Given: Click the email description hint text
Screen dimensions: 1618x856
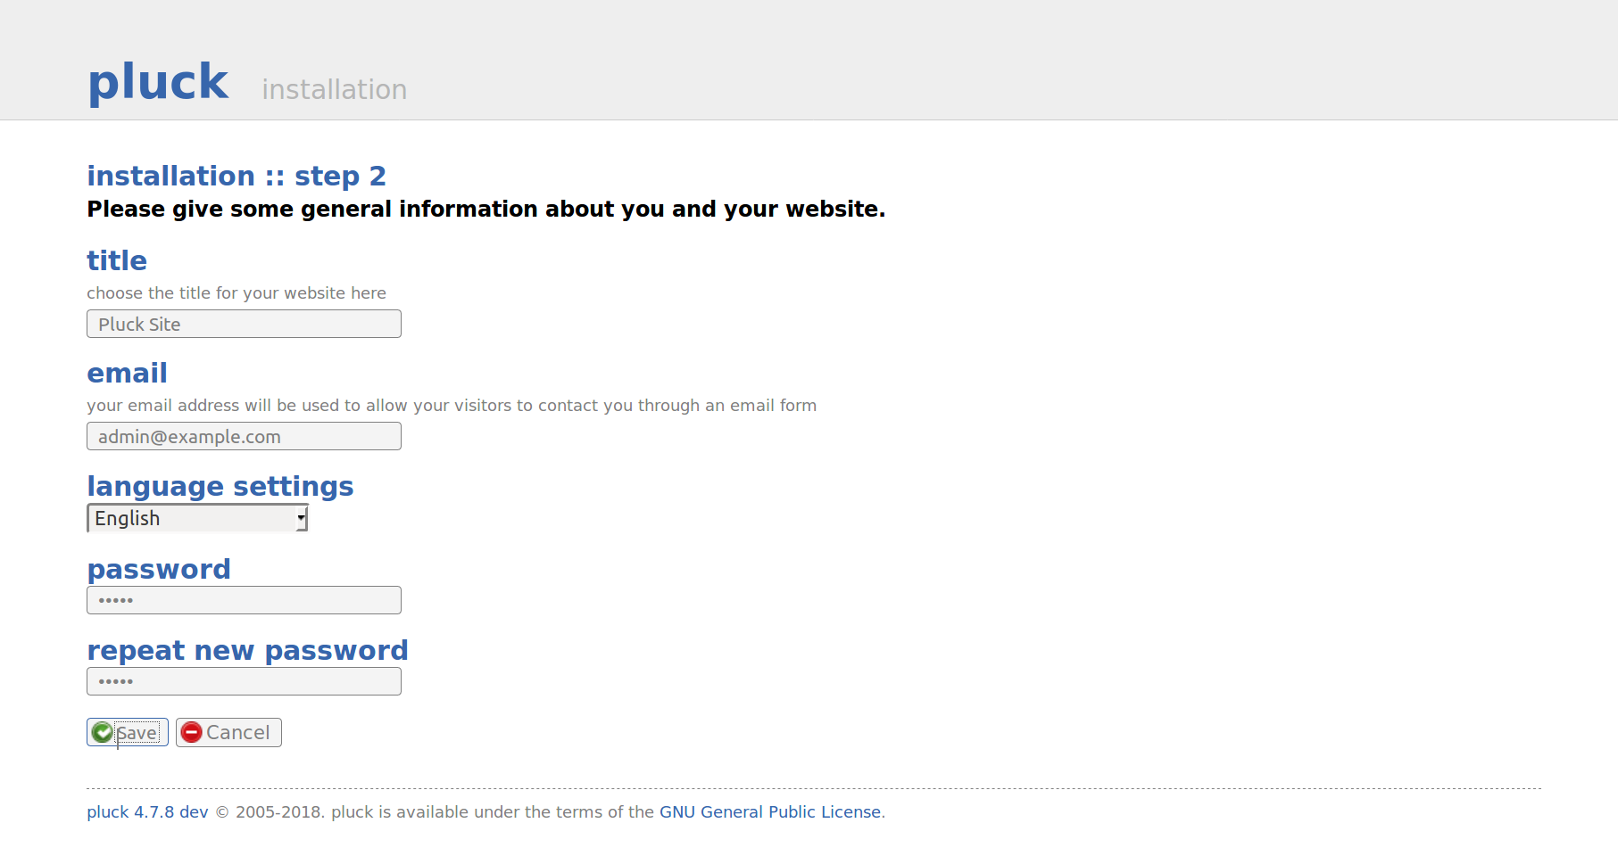Looking at the screenshot, I should (452, 406).
